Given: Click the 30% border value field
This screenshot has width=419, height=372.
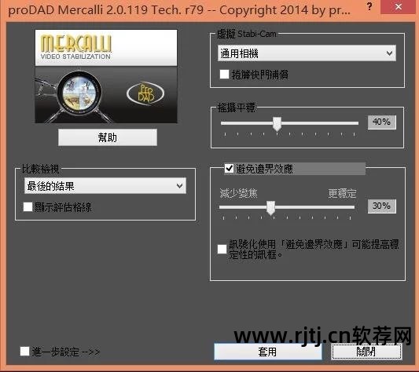Looking at the screenshot, I should (381, 206).
